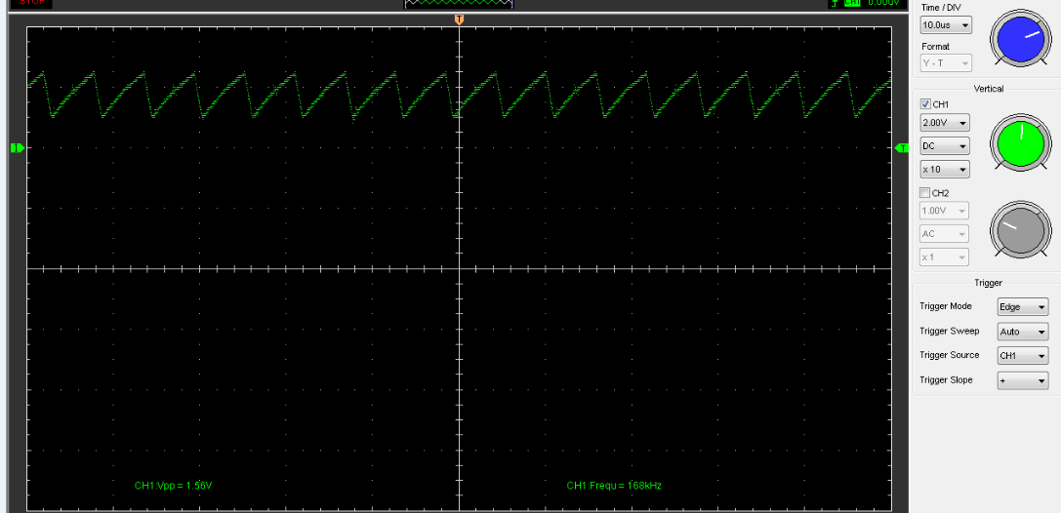Open the CH2 AC coupling dropdown
Image resolution: width=1061 pixels, height=513 pixels.
point(945,234)
